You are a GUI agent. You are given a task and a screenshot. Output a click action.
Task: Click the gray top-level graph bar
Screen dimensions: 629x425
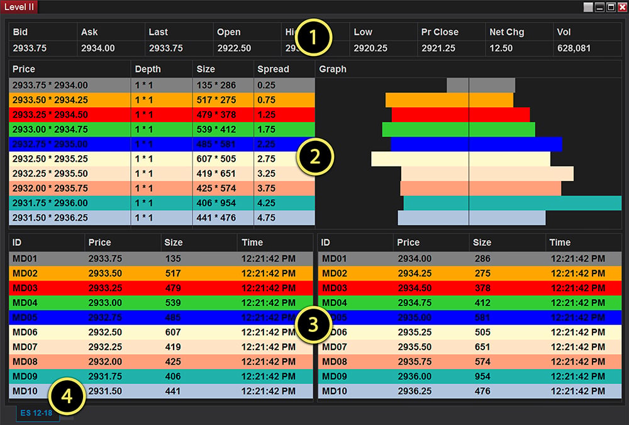coord(481,86)
